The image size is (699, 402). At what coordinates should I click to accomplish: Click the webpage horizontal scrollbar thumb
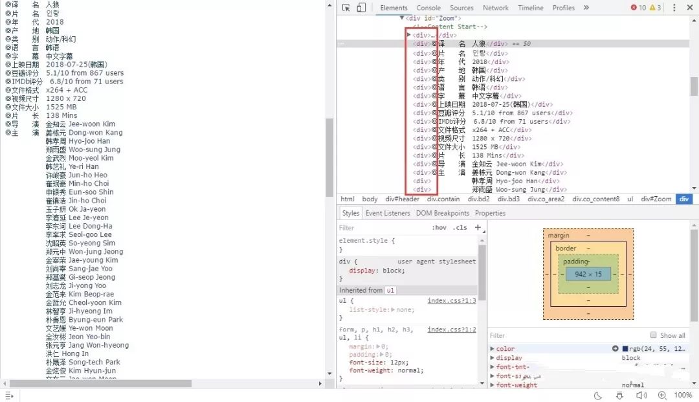pyautogui.click(x=100, y=383)
